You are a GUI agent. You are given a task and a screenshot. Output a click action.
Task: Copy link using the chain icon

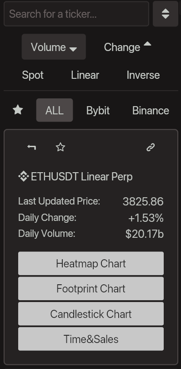tap(151, 147)
